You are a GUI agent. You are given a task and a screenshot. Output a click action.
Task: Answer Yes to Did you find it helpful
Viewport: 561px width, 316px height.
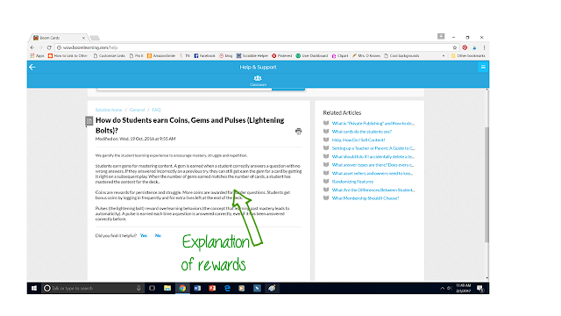pyautogui.click(x=144, y=235)
